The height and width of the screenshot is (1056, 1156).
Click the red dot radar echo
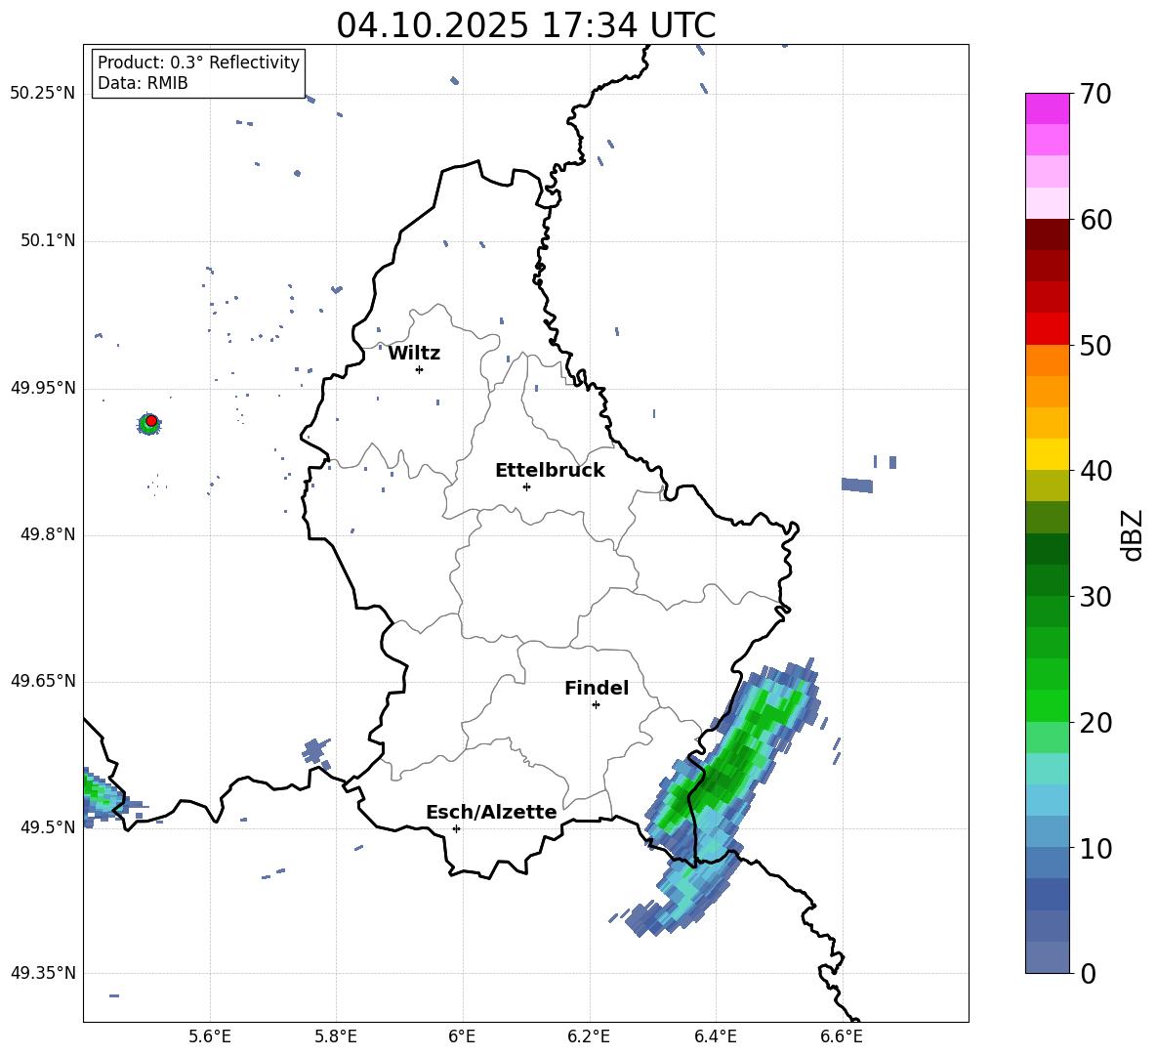(151, 421)
